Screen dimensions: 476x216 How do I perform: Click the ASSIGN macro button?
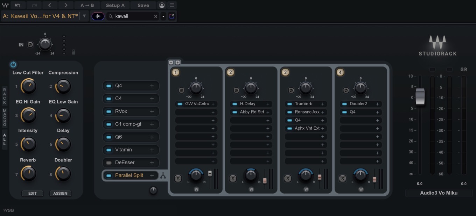point(60,193)
